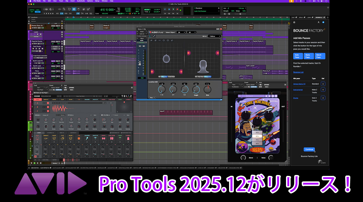Select the Zoomer magnifier tool
Image resolution: width=363 pixels, height=202 pixels.
tap(64, 9)
